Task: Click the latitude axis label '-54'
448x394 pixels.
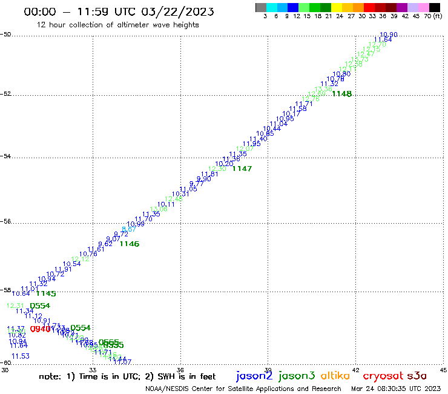Action: point(5,156)
